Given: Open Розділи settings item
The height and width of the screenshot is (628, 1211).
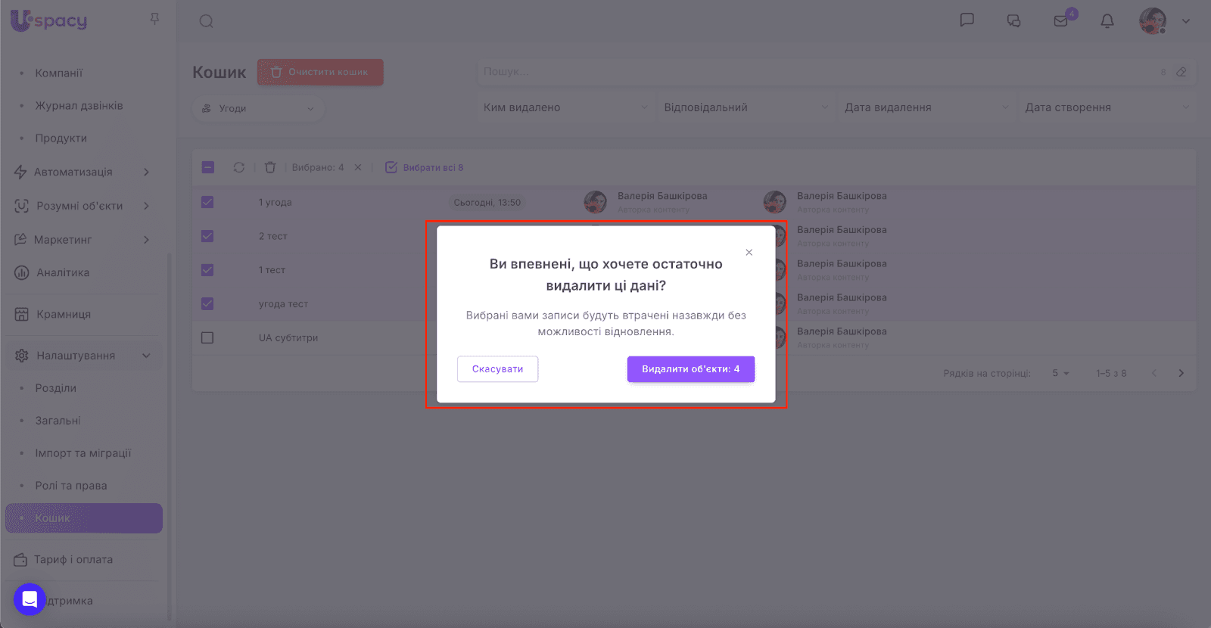Looking at the screenshot, I should pyautogui.click(x=56, y=388).
